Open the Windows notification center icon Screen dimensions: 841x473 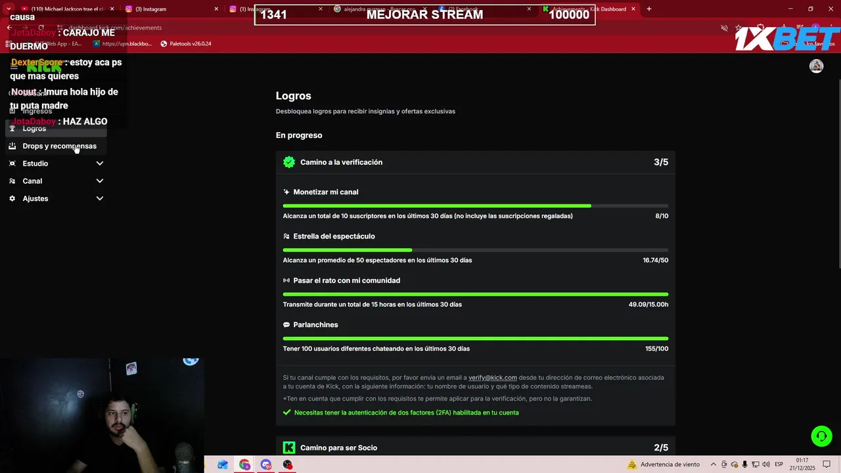(827, 464)
